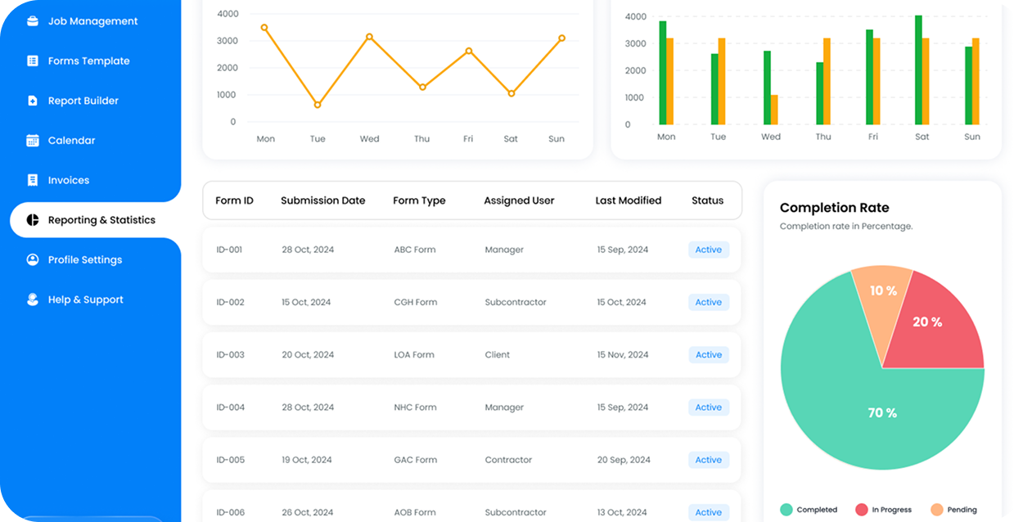Sort by Submission Date column header
This screenshot has height=522, width=1023.
[322, 200]
